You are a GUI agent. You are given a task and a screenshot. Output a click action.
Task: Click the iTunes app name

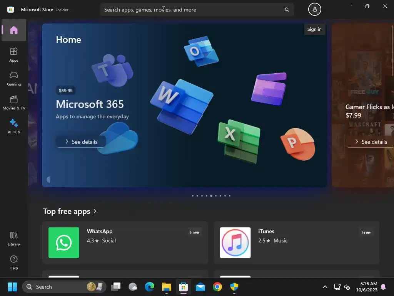(266, 231)
